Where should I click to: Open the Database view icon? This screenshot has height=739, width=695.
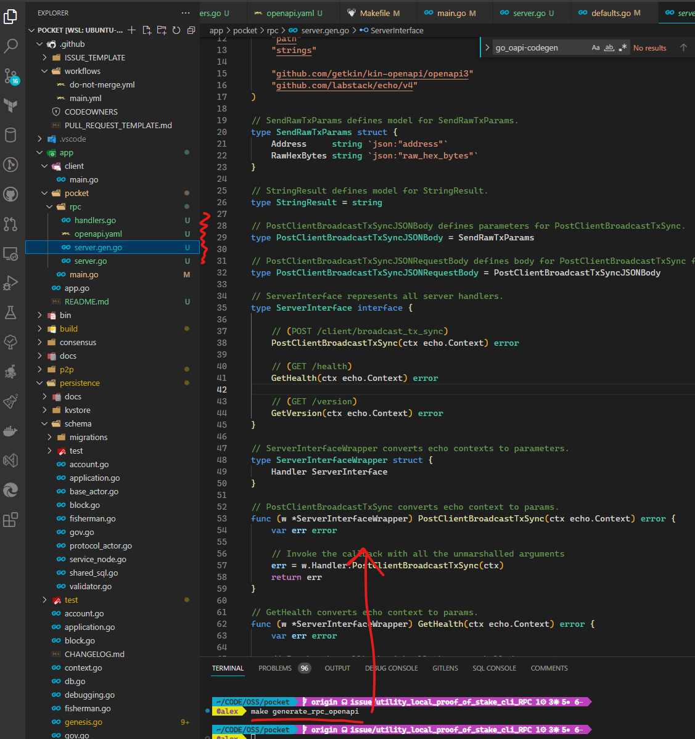[x=10, y=135]
